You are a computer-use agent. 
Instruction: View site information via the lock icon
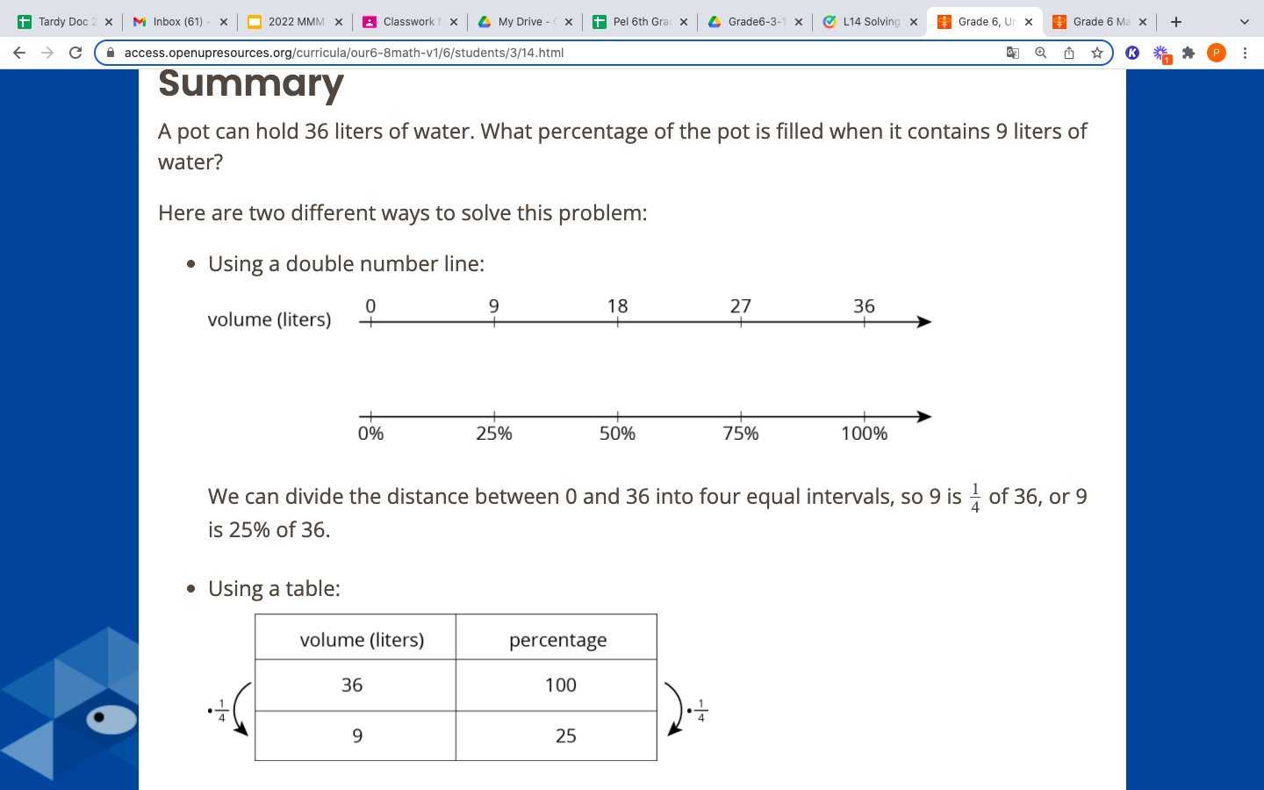tap(111, 53)
